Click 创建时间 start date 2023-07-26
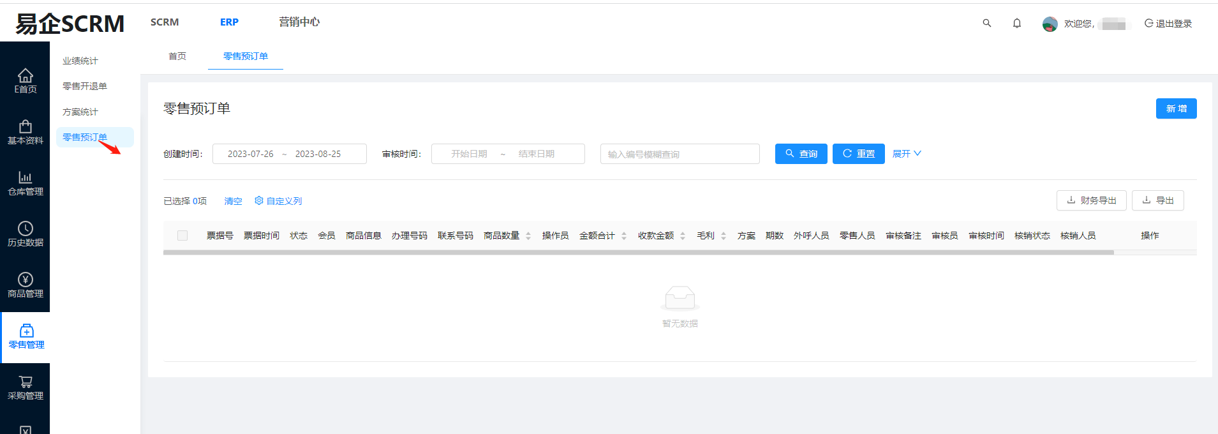Image resolution: width=1218 pixels, height=434 pixels. point(250,154)
